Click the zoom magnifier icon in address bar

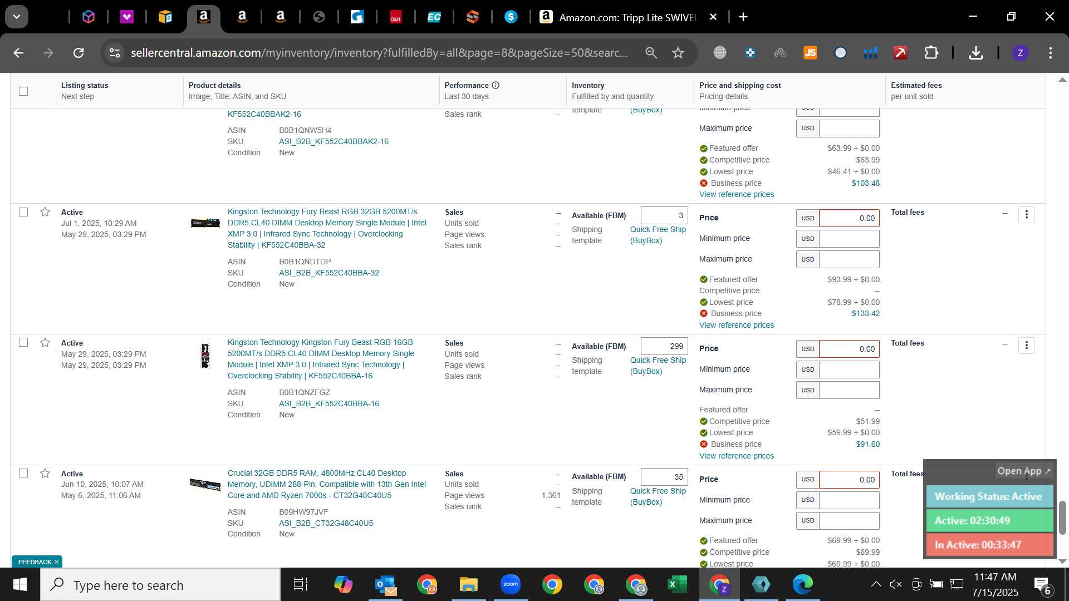(x=651, y=53)
